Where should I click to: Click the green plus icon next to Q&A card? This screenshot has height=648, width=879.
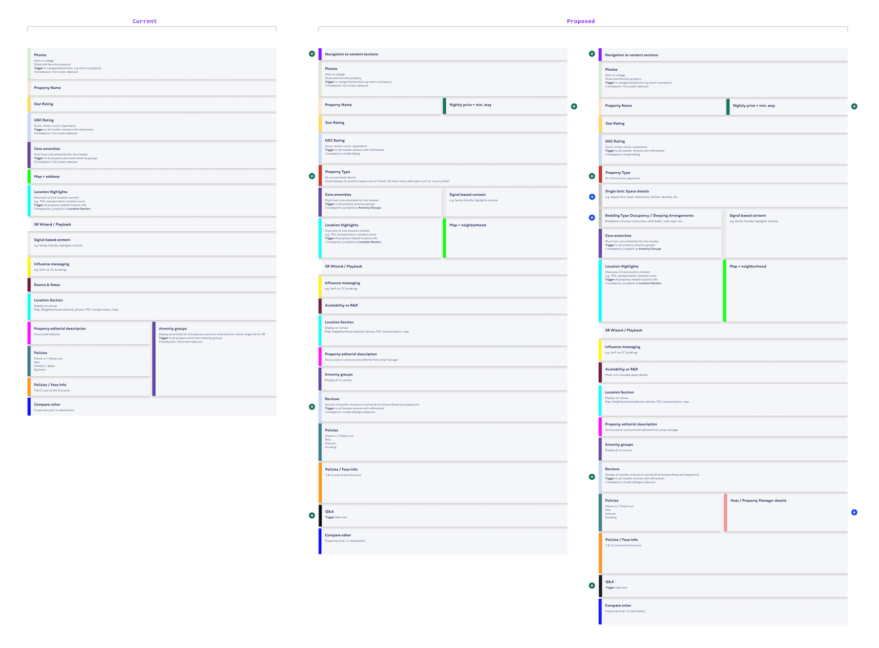coord(313,515)
